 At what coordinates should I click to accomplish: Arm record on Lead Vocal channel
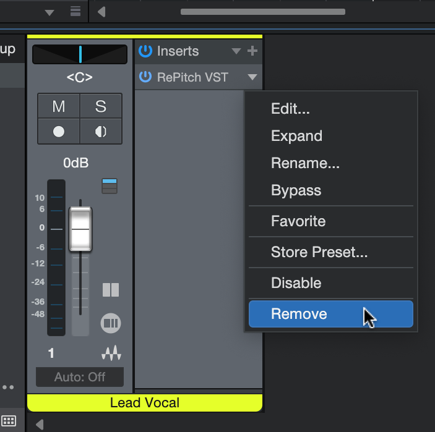tap(59, 132)
